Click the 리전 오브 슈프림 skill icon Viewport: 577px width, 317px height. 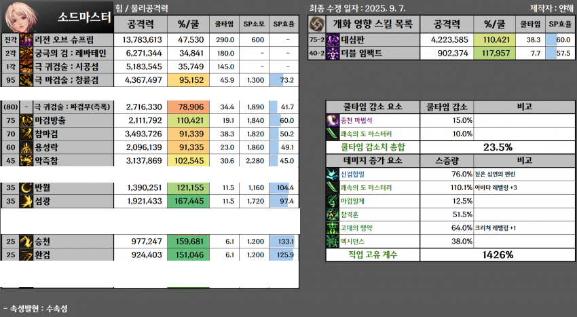[x=26, y=40]
